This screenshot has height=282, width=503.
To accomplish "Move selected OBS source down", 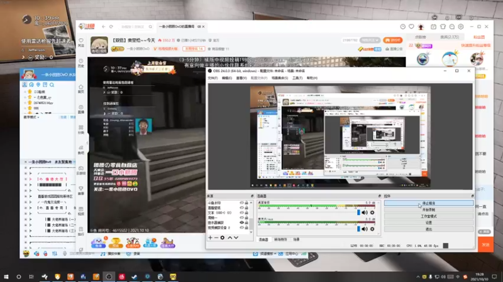I will pyautogui.click(x=236, y=238).
